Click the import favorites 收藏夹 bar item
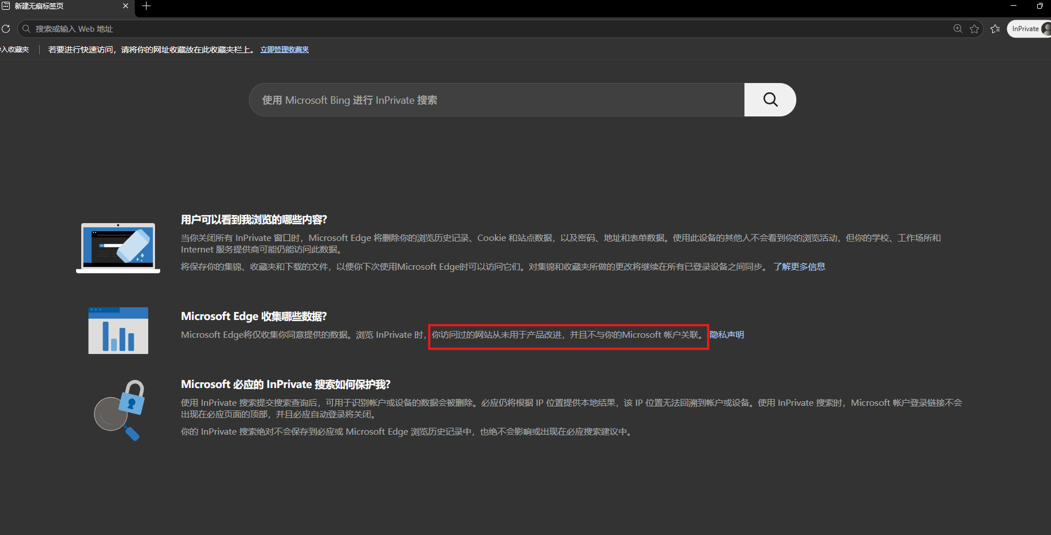The width and height of the screenshot is (1051, 535). 14,50
